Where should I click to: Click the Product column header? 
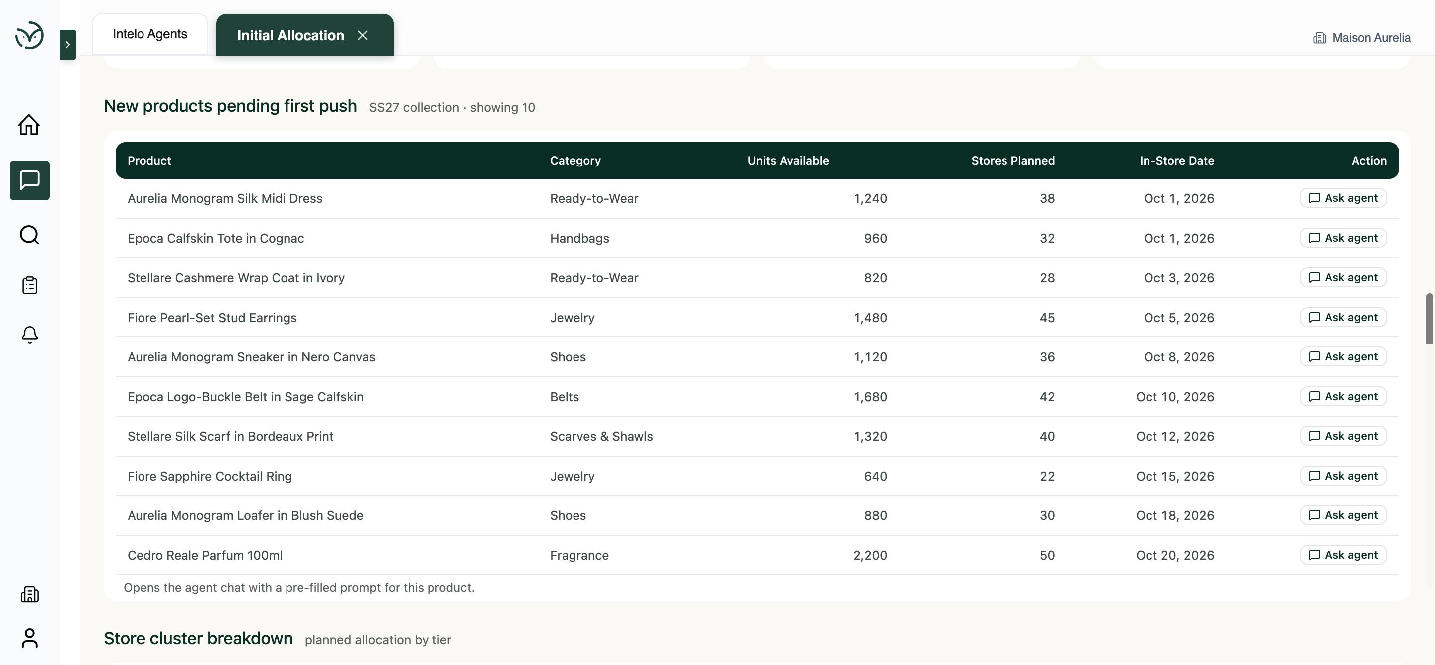click(x=149, y=161)
